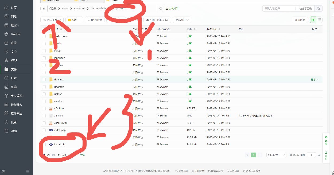The height and width of the screenshot is (175, 334).
Task: Switch to list view layout
Action: pyautogui.click(x=313, y=20)
